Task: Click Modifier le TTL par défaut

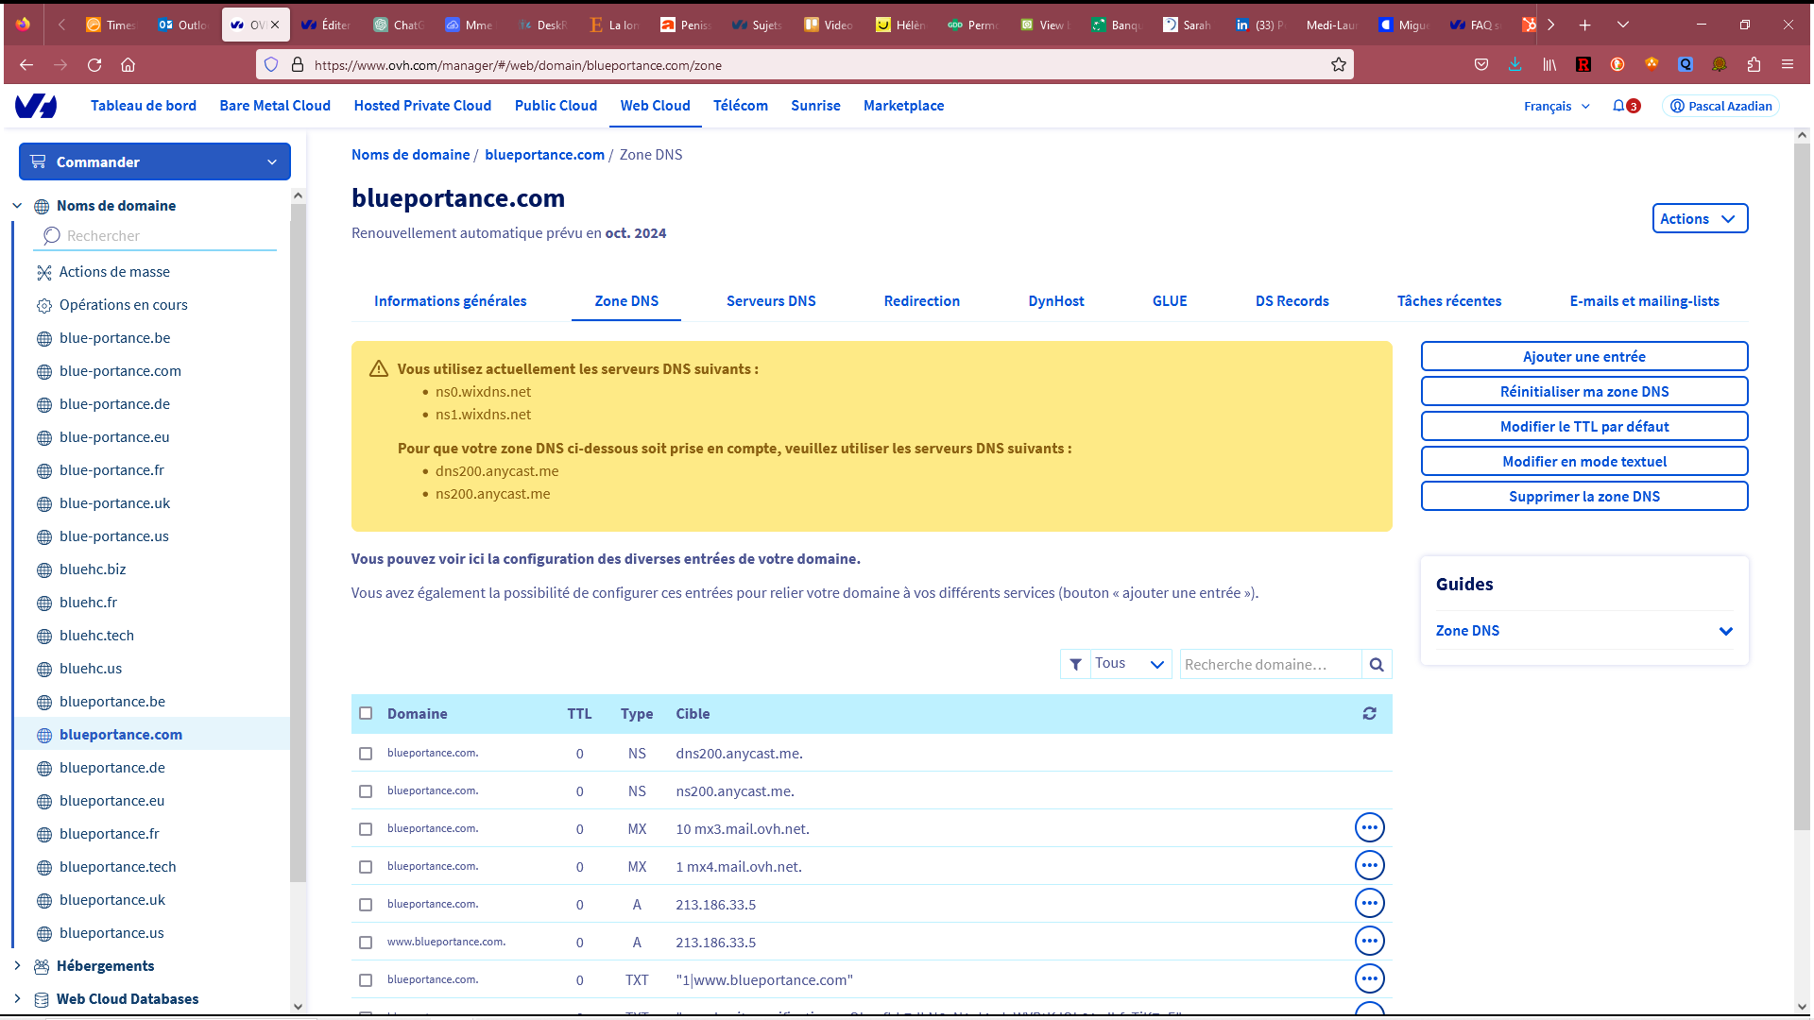Action: click(x=1584, y=427)
